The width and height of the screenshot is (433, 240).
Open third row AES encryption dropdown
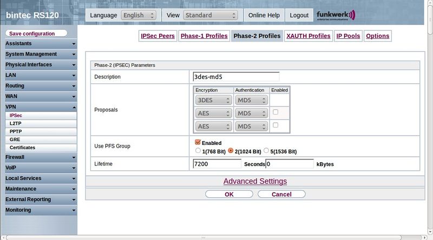[x=213, y=126]
